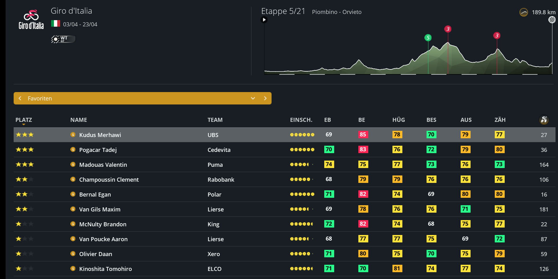Click Kudus Merhawi's red 85 rating
This screenshot has height=279, width=558.
[x=363, y=135]
